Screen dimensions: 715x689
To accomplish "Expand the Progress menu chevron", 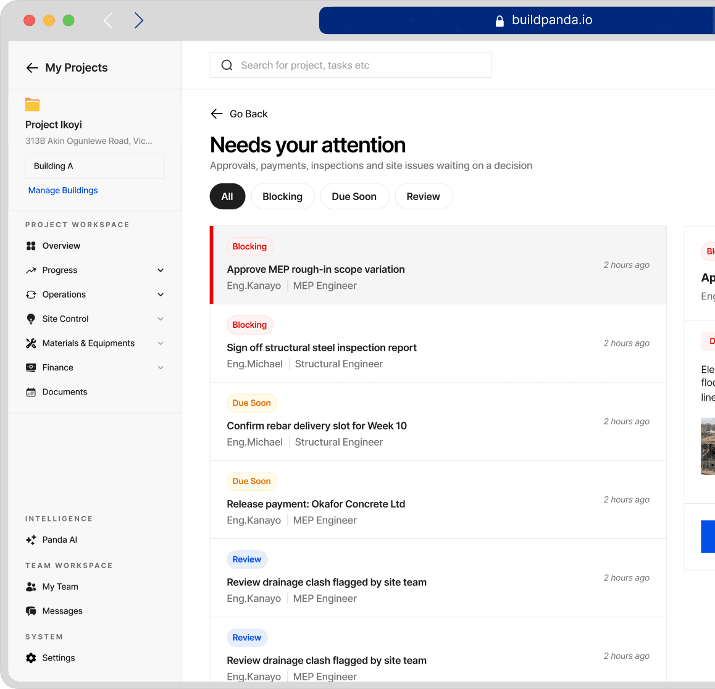I will pos(161,270).
